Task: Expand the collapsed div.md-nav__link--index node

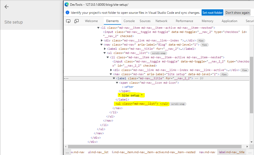Action: click(102, 40)
